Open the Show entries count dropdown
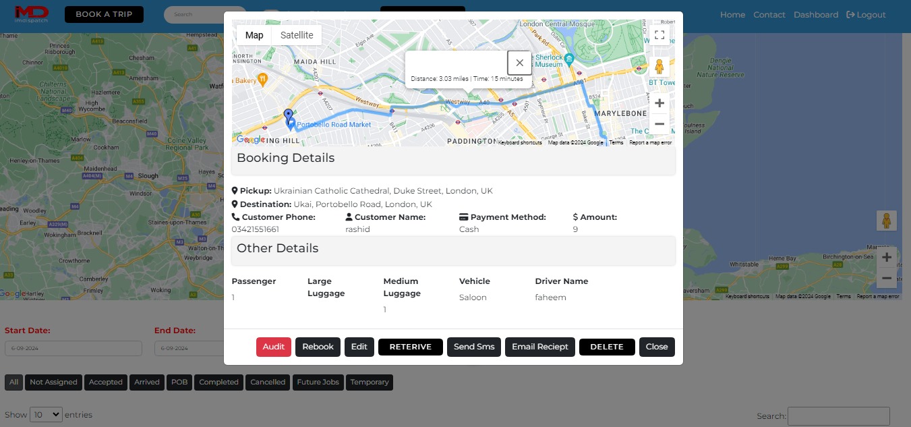Viewport: 911px width, 427px height. pyautogui.click(x=47, y=414)
